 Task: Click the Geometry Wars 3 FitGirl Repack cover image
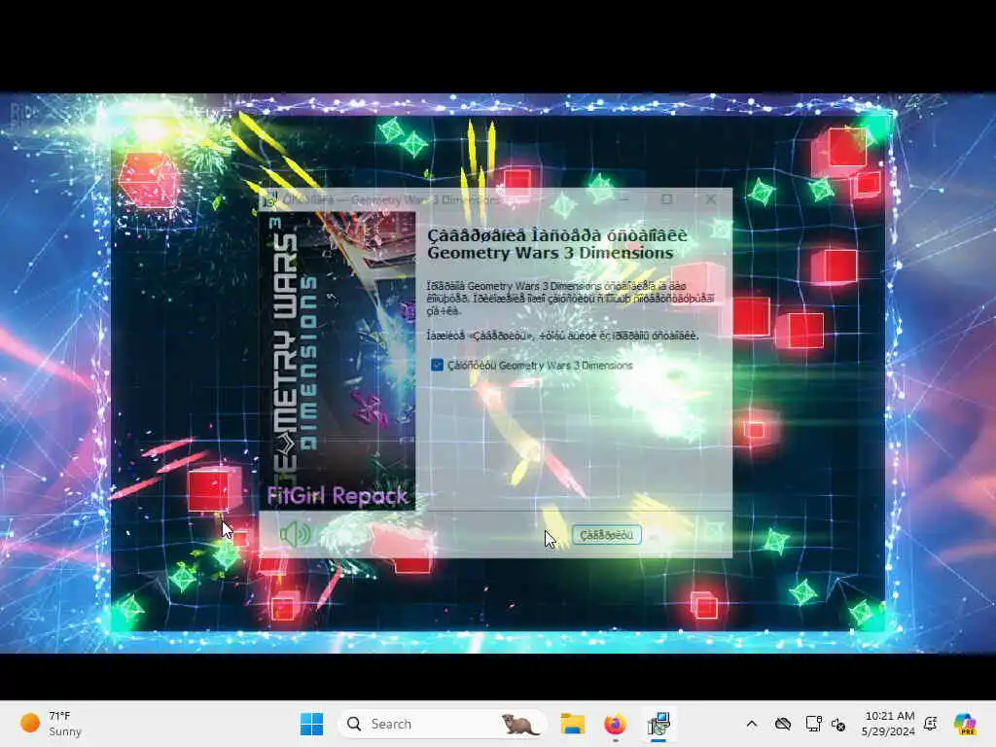coord(338,361)
